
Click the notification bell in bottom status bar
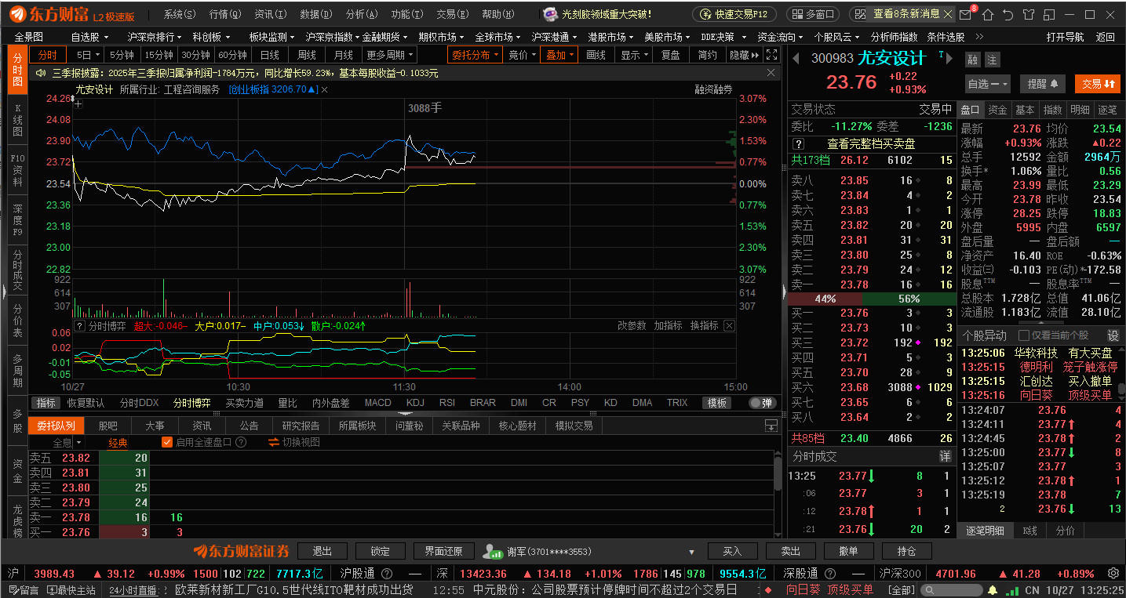click(993, 589)
